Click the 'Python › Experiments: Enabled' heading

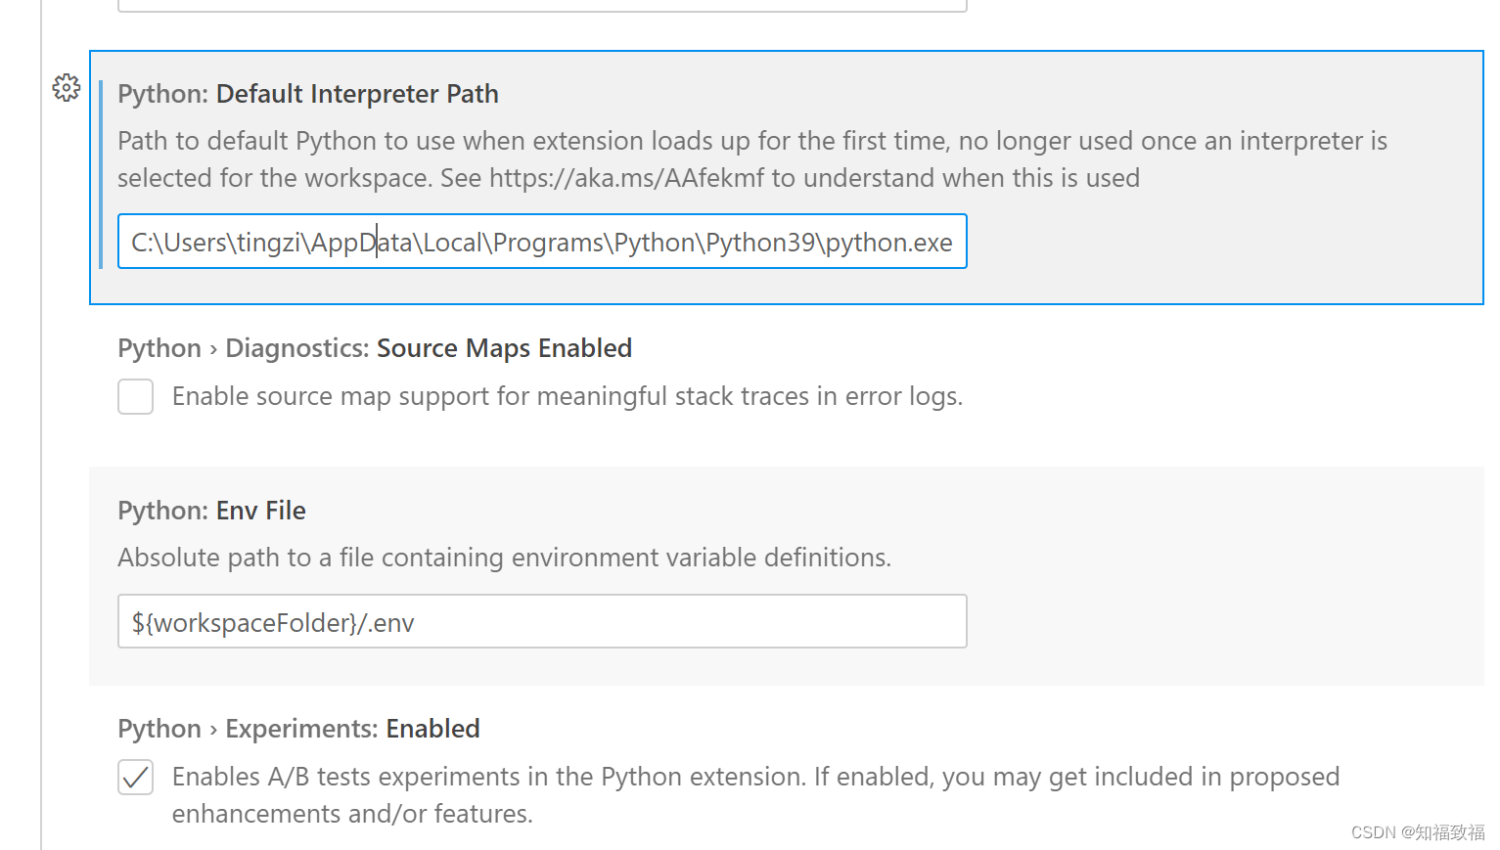(x=298, y=729)
